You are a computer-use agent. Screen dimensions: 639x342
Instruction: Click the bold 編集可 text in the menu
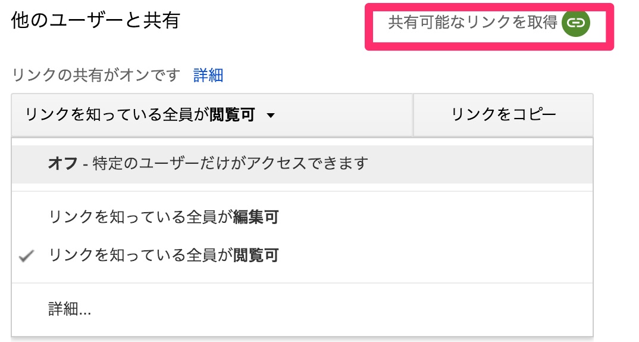pyautogui.click(x=256, y=217)
